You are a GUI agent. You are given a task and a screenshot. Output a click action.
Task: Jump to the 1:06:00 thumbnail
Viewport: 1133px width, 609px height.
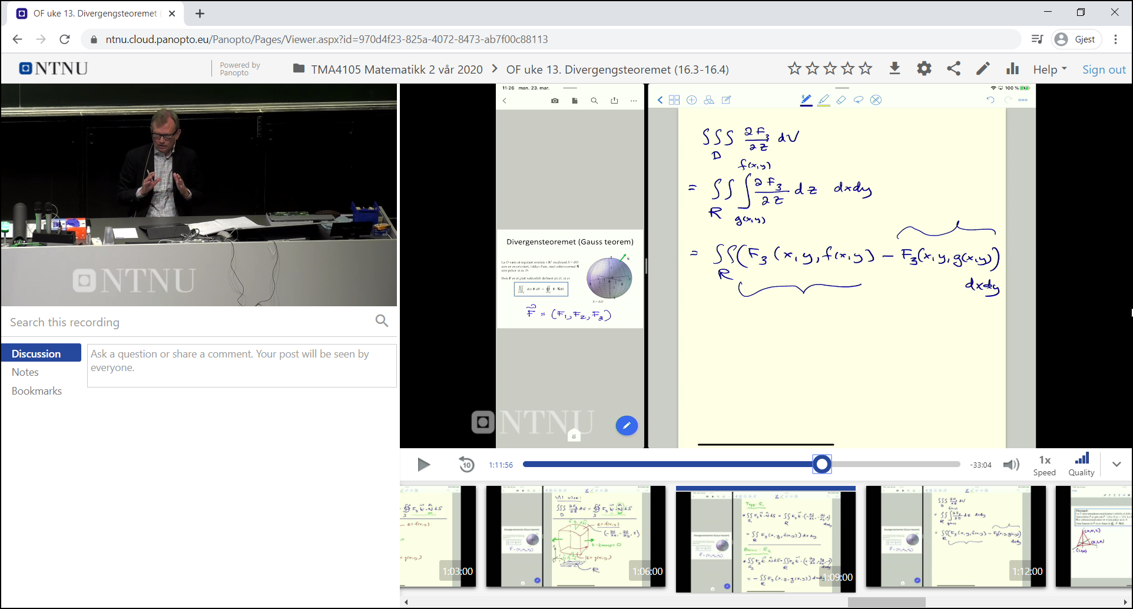tap(575, 536)
